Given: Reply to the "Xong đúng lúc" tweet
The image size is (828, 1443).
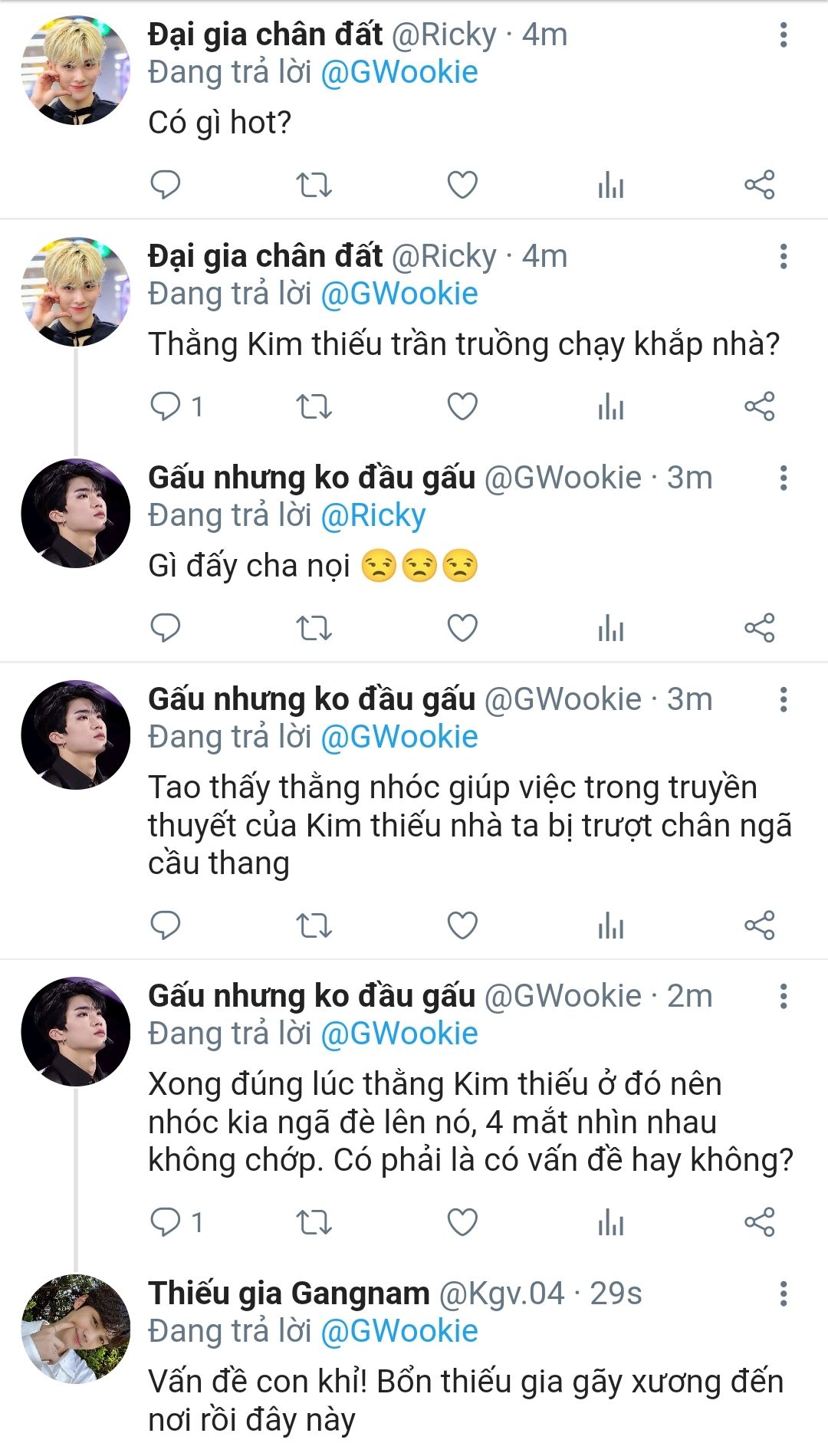Looking at the screenshot, I should pyautogui.click(x=176, y=1222).
